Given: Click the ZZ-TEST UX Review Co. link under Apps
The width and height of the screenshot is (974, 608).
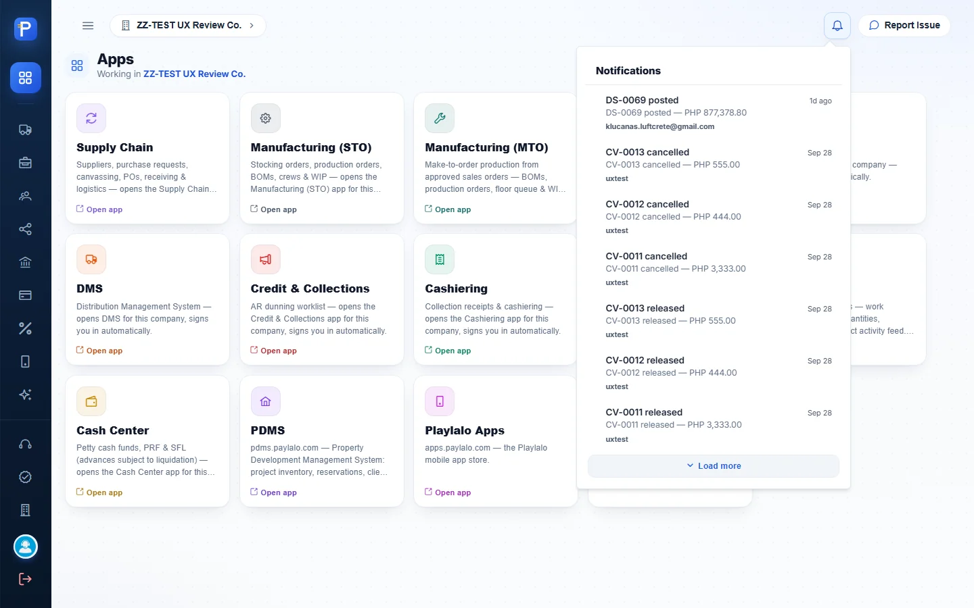Looking at the screenshot, I should point(194,74).
